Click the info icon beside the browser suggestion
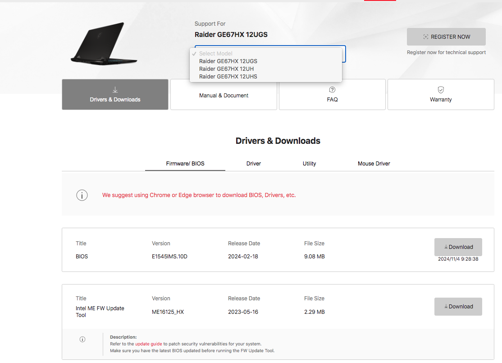This screenshot has width=502, height=363. pyautogui.click(x=82, y=195)
